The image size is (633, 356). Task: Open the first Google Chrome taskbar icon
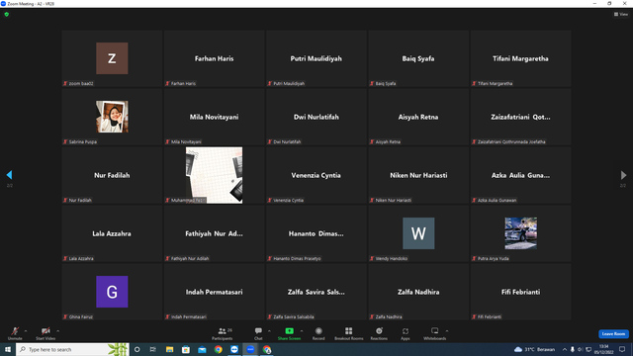[x=218, y=349]
